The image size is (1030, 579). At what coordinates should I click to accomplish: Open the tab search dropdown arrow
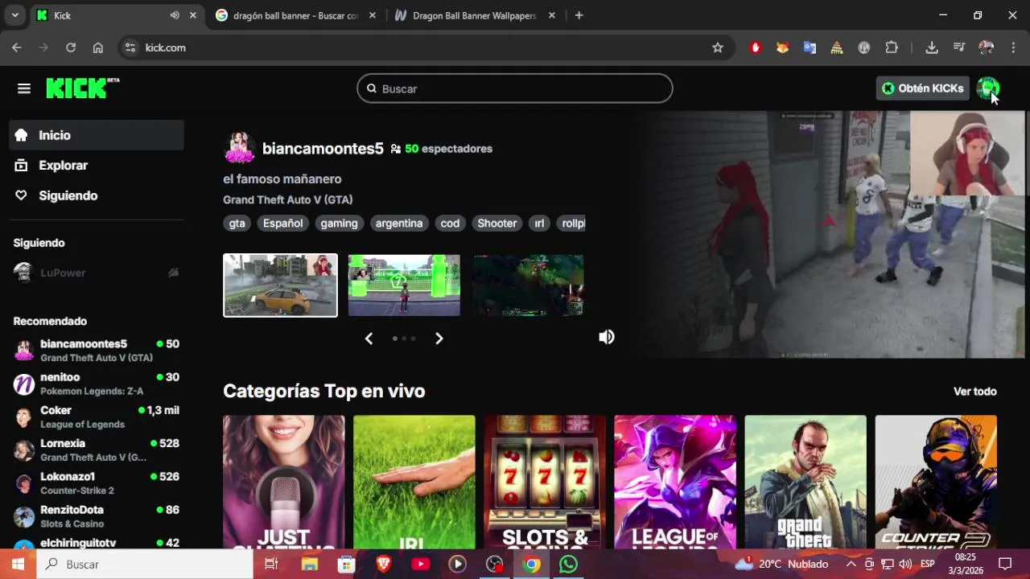(14, 15)
